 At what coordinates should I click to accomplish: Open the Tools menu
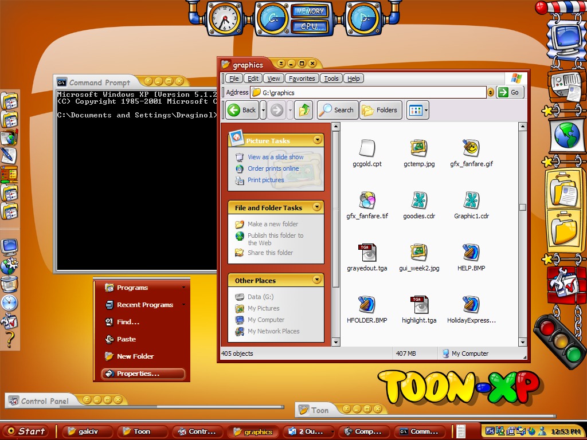[x=331, y=78]
